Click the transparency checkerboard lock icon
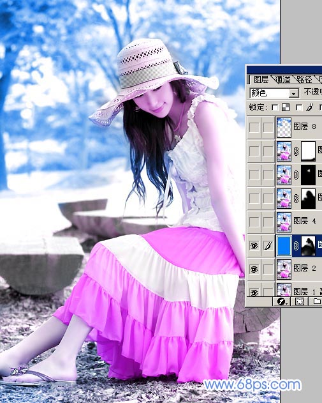This screenshot has width=322, height=403. pos(286,107)
